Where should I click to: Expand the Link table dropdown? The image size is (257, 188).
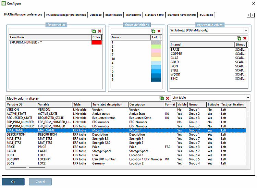coord(248,98)
